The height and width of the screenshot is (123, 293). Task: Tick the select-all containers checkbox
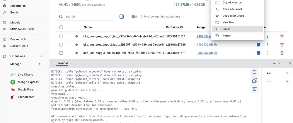(x=61, y=27)
